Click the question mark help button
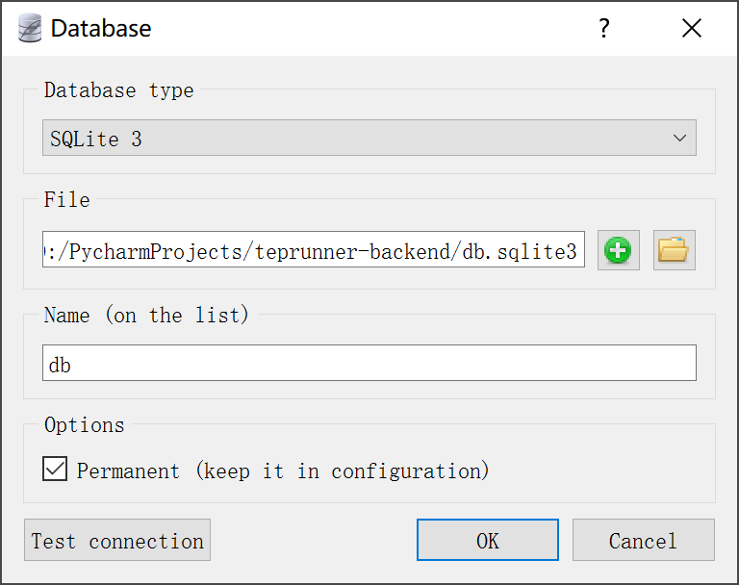This screenshot has width=739, height=585. pos(604,28)
